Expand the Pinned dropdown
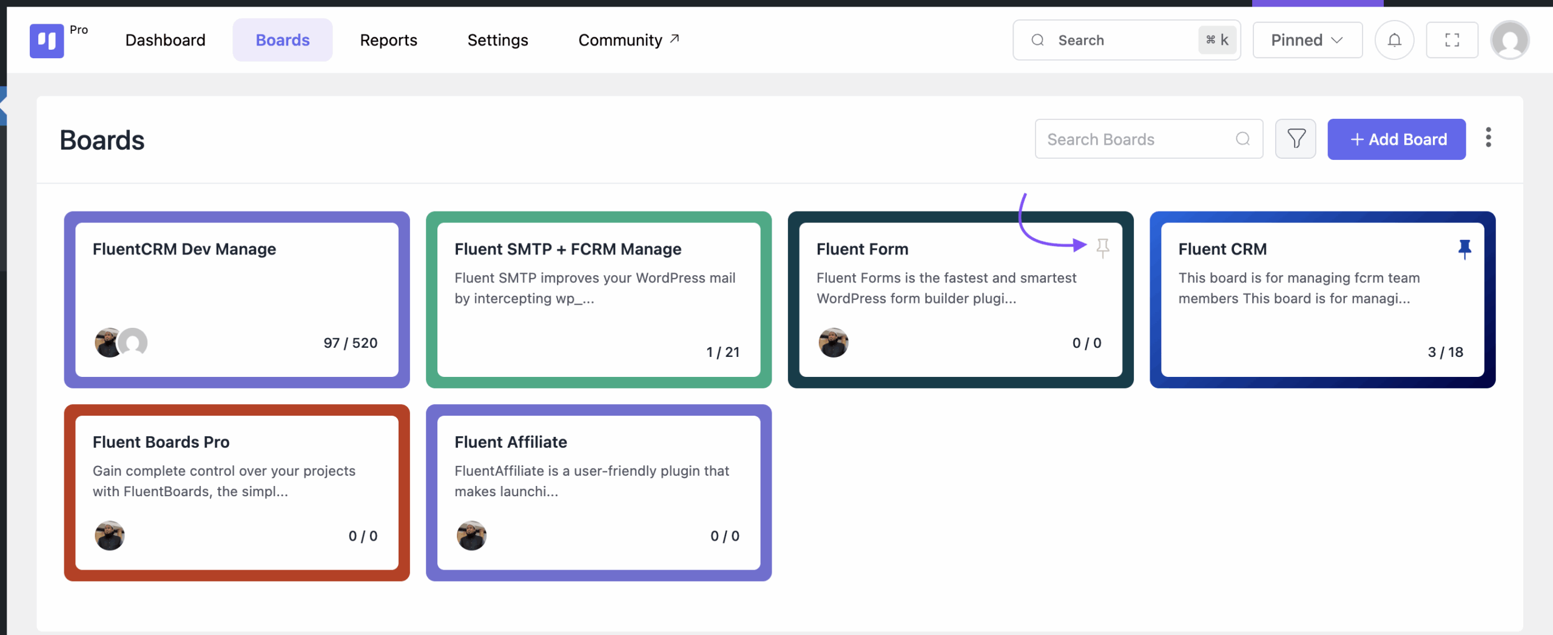The image size is (1553, 635). [1307, 40]
